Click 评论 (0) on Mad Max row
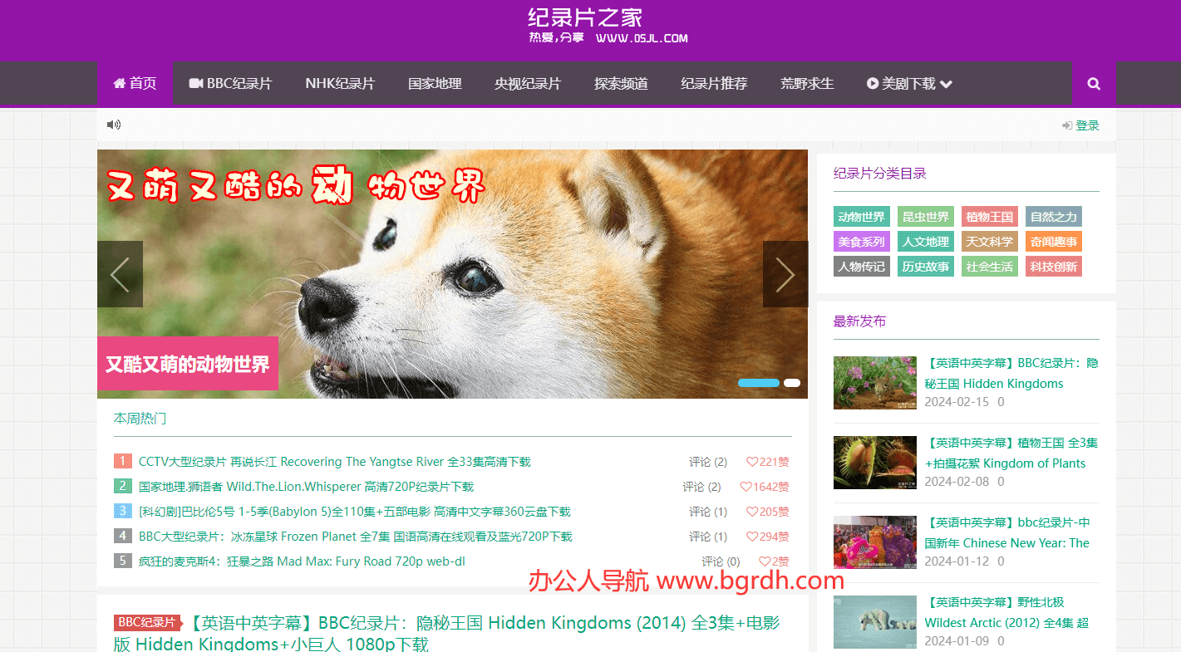The width and height of the screenshot is (1181, 652). click(721, 561)
